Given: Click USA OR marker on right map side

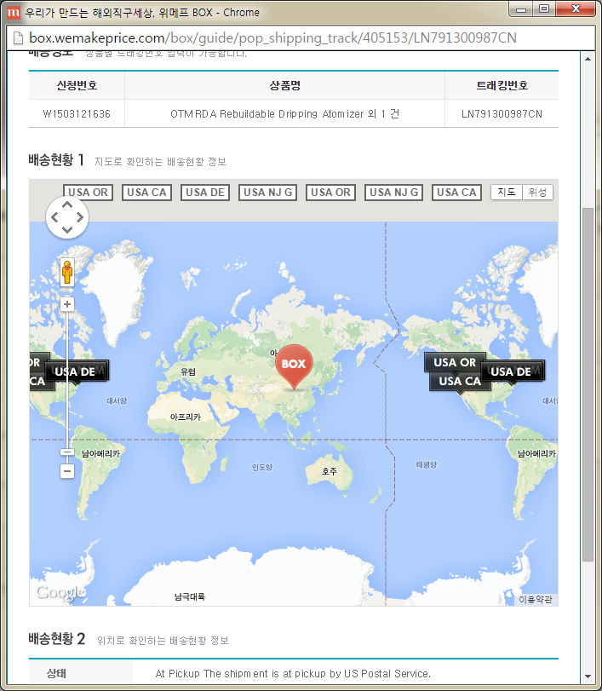Looking at the screenshot, I should (455, 363).
